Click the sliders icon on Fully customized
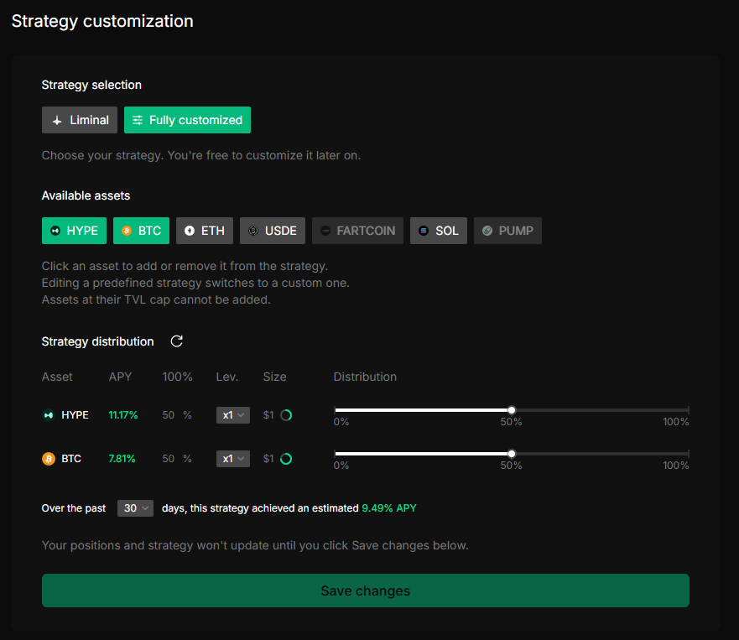739x640 pixels. point(138,120)
